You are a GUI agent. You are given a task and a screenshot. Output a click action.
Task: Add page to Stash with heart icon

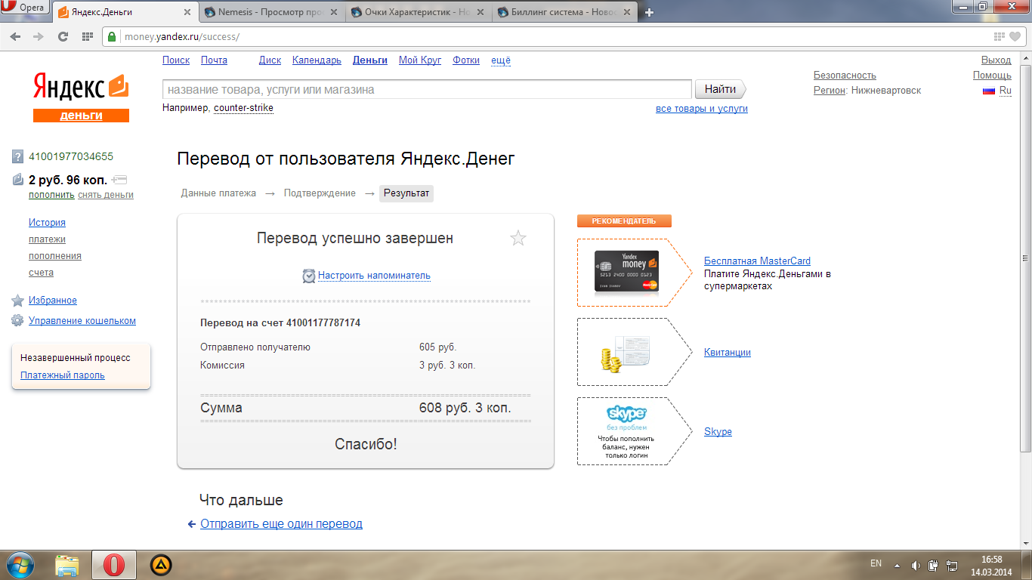coord(1015,36)
